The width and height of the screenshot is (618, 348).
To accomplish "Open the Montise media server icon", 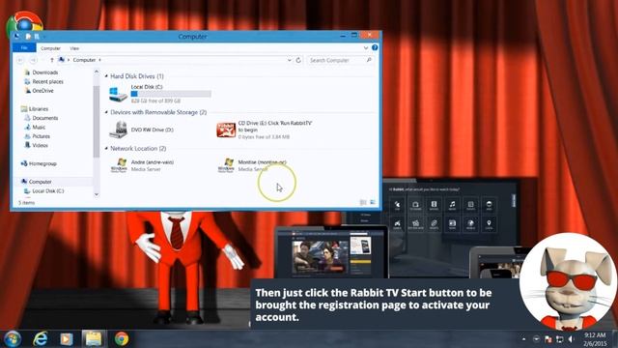I will 226,165.
